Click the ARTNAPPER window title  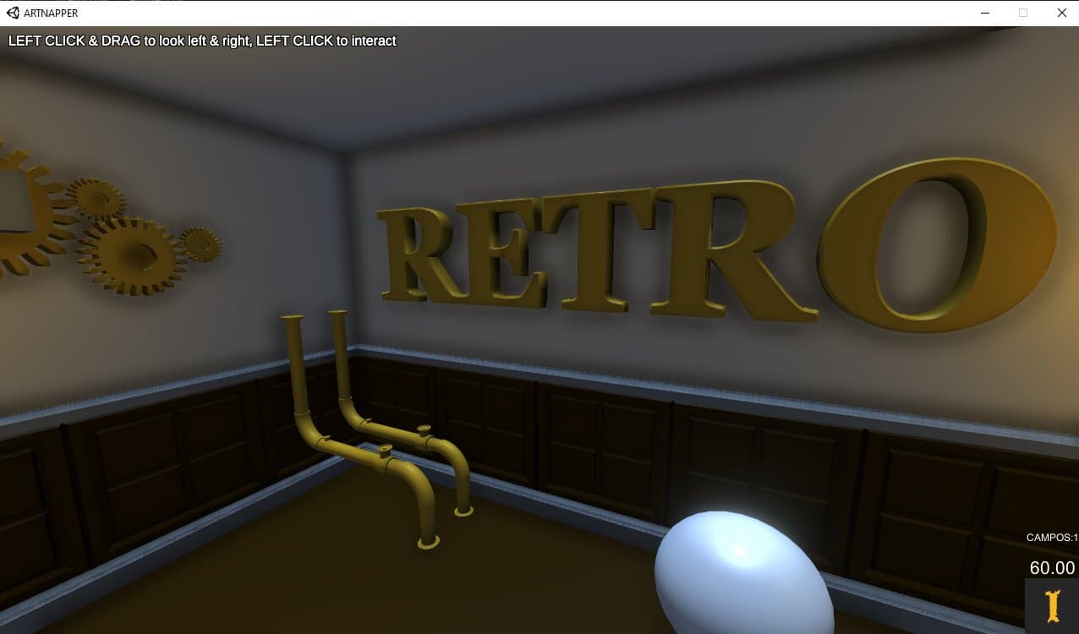point(51,13)
